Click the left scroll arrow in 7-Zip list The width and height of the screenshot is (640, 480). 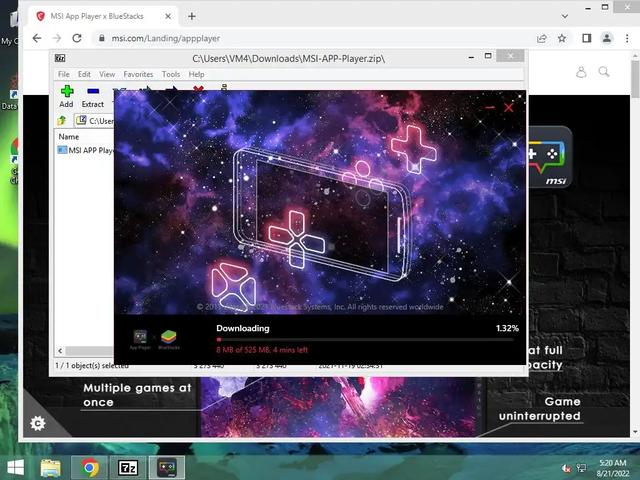(x=60, y=351)
